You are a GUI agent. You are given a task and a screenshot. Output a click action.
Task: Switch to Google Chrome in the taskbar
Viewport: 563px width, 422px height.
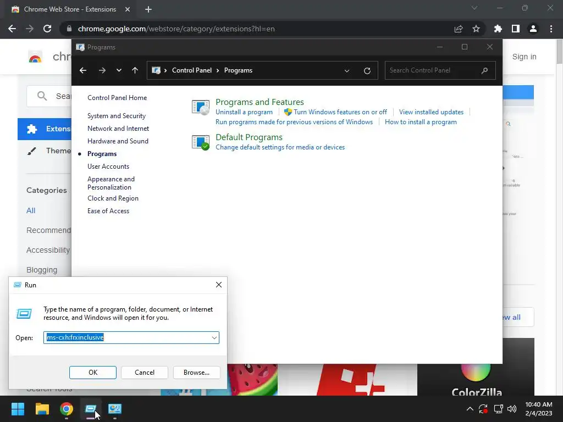[x=67, y=409]
